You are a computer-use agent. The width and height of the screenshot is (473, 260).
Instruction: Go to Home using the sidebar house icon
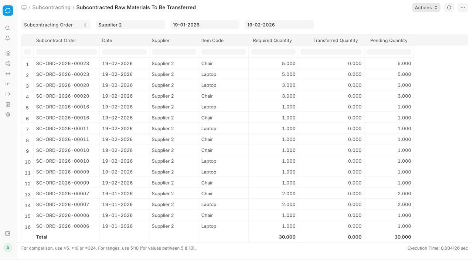(8, 53)
